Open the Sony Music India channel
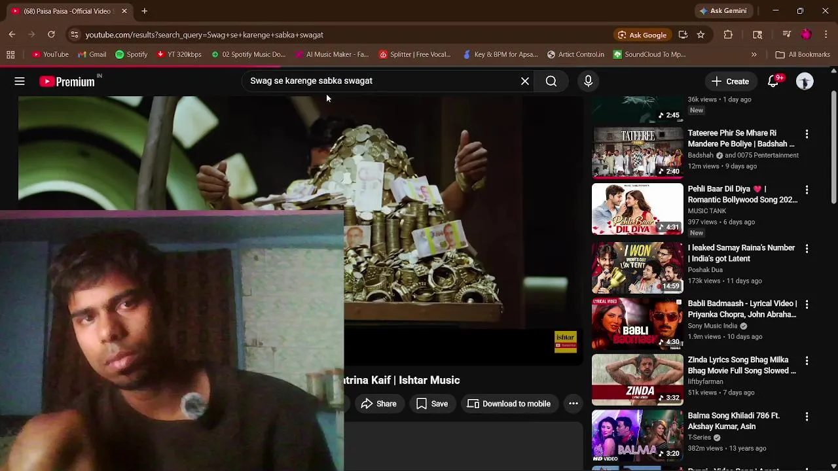 (x=712, y=326)
